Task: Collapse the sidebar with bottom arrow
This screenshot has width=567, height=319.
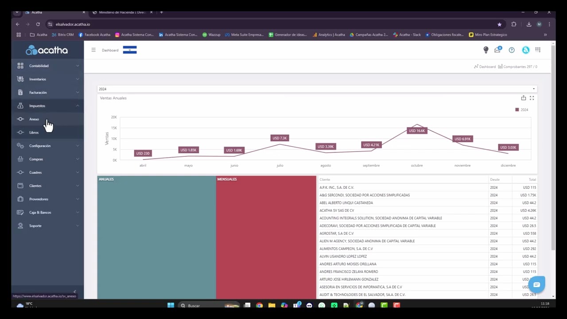Action: (x=74, y=291)
